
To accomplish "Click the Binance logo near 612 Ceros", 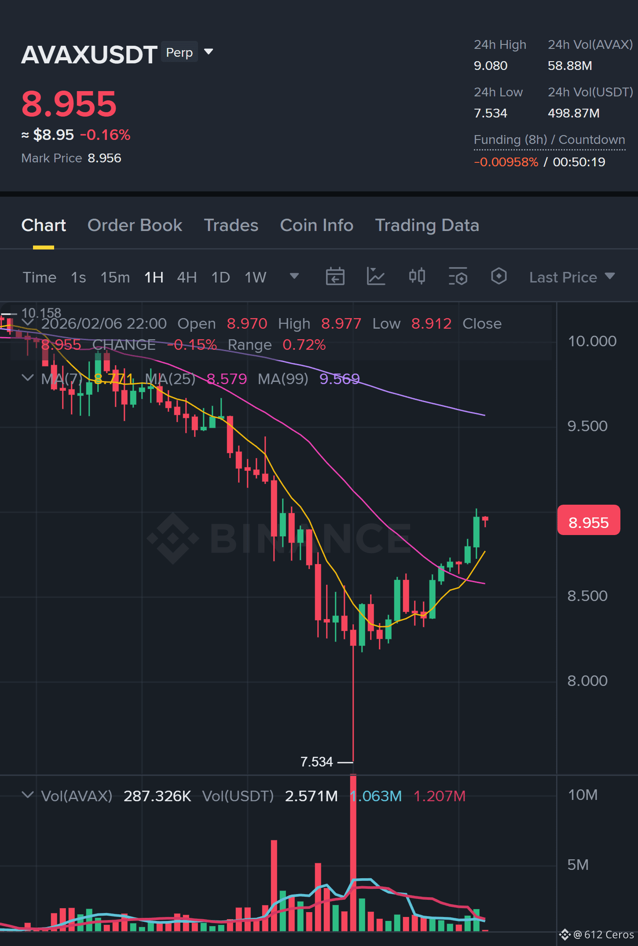I will point(565,934).
